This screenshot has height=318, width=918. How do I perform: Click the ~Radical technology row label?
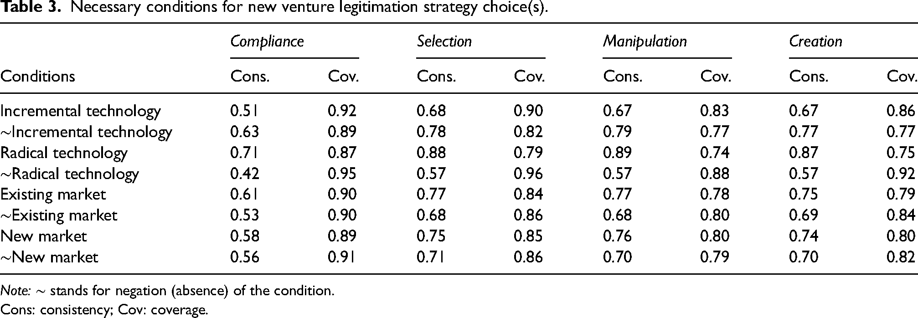[x=69, y=174]
